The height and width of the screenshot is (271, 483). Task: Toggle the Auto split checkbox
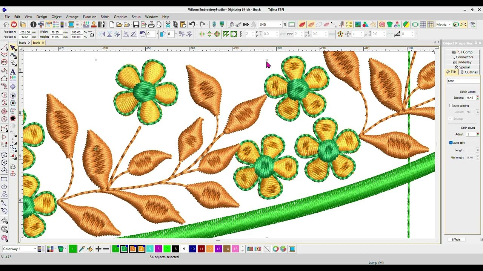451,143
